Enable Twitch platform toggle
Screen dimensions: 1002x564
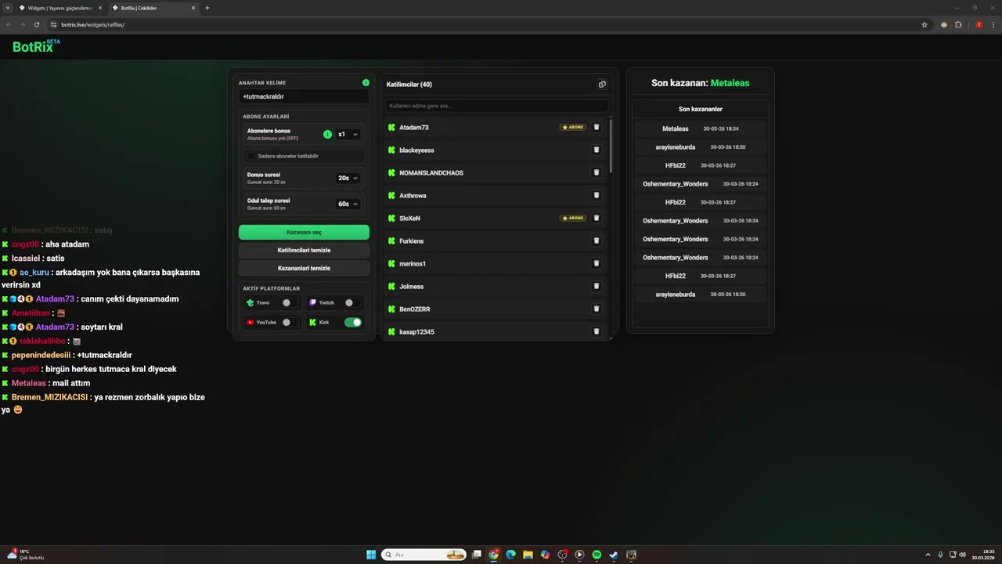click(x=351, y=302)
